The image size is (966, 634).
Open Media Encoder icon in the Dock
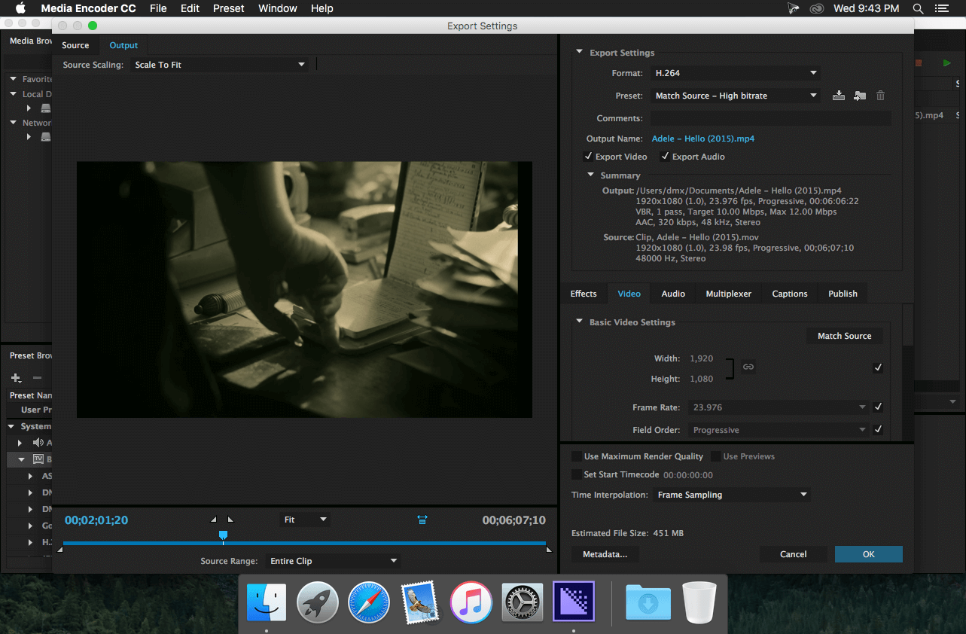click(x=574, y=602)
